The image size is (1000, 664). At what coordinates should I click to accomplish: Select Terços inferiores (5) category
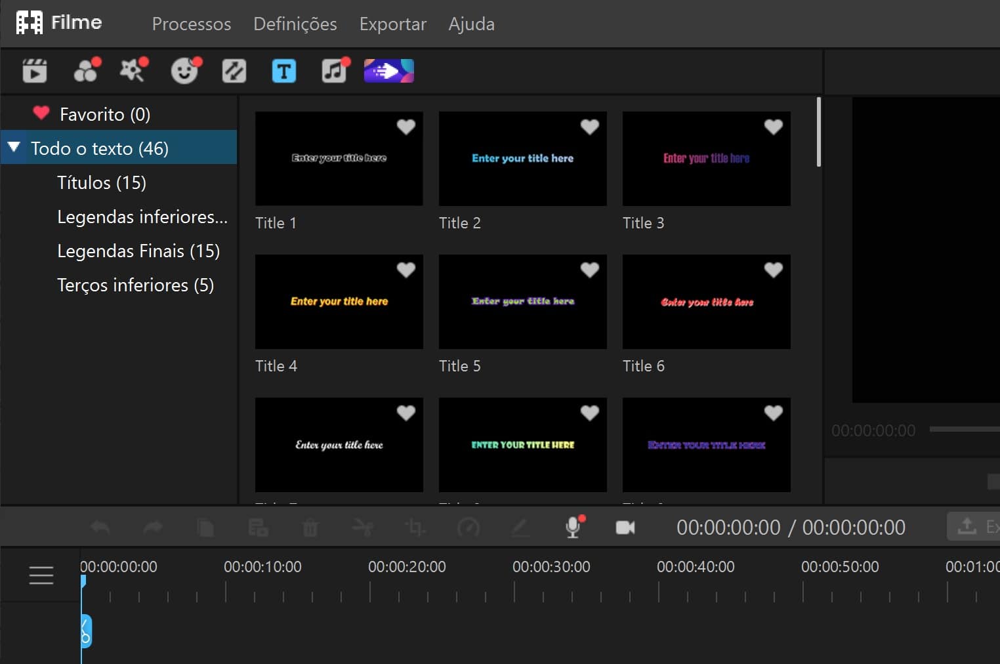tap(119, 285)
